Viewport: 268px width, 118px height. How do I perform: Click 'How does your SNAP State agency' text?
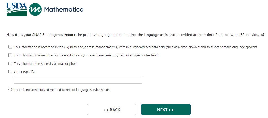coord(35,35)
